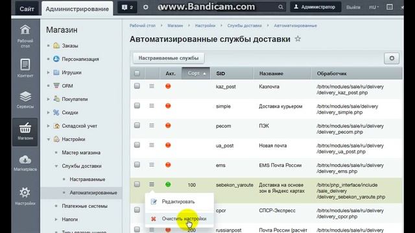The height and width of the screenshot is (233, 415).
Task: Go to Рабочий стол breadcrumb
Action: tap(143, 26)
